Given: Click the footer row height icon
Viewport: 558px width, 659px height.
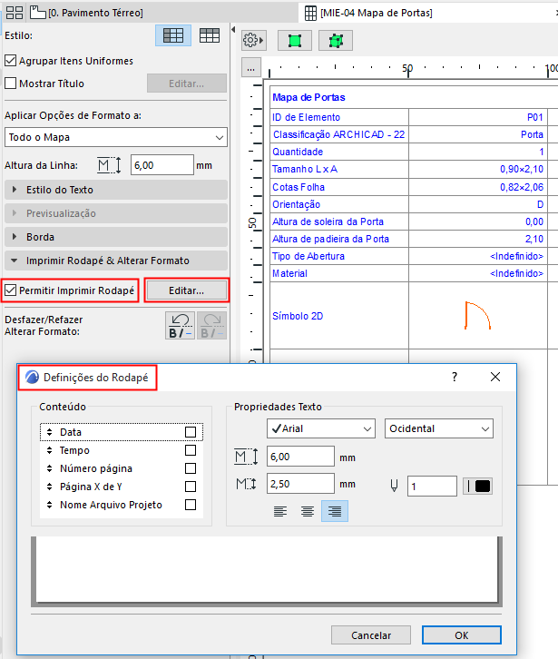Looking at the screenshot, I should 246,457.
